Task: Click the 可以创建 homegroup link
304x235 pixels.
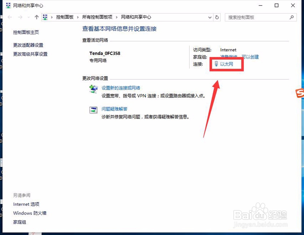Action: click(250, 57)
